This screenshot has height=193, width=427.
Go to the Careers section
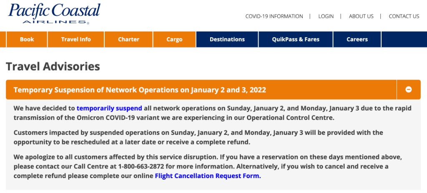[x=357, y=39]
